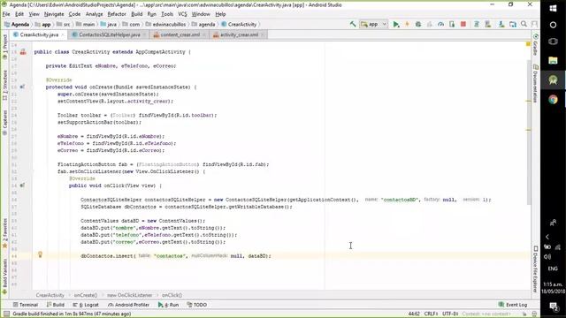Open the Navigate menu
The image size is (566, 318).
[54, 14]
